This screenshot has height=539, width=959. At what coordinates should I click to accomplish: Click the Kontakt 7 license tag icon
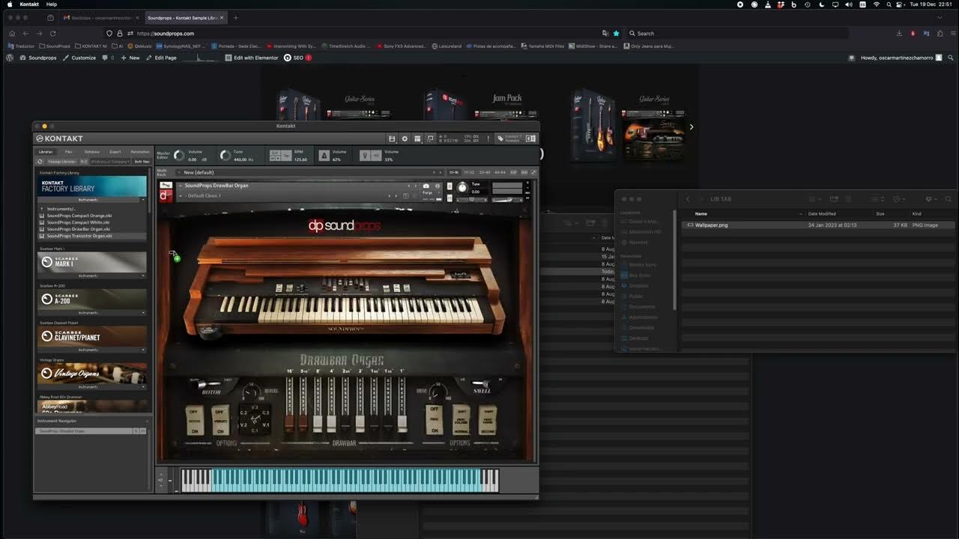pos(500,138)
